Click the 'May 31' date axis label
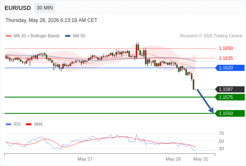The height and width of the screenshot is (166, 246). [201, 159]
